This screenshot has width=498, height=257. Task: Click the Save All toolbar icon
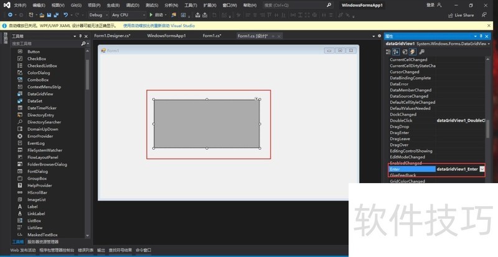pos(56,14)
